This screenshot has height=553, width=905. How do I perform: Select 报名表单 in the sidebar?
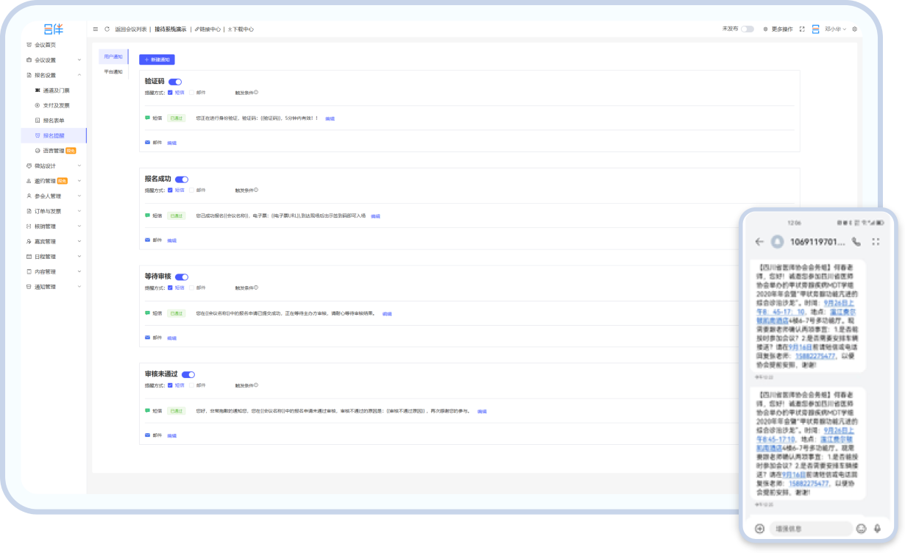tap(54, 121)
